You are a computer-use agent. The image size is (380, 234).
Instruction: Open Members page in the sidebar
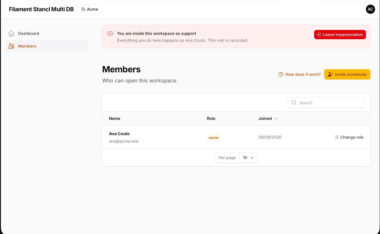pos(47,46)
